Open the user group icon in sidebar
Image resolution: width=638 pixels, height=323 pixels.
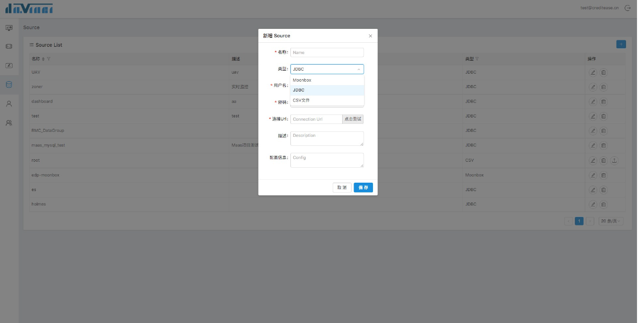[x=9, y=122]
